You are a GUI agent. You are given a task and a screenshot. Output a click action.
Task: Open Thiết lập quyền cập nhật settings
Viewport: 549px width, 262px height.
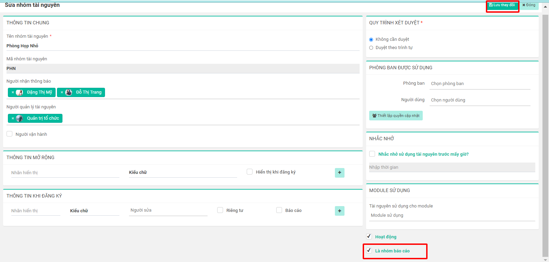tap(396, 116)
